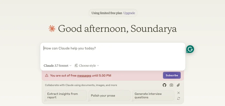Open the Claude 3.7 Sonnet model dropdown
The image size is (225, 106).
pos(57,65)
